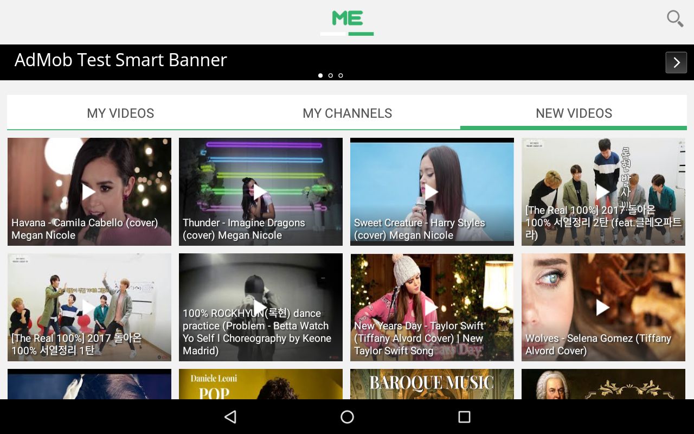Screen dimensions: 694x434
Task: Open search with the magnifier icon
Action: 674,18
